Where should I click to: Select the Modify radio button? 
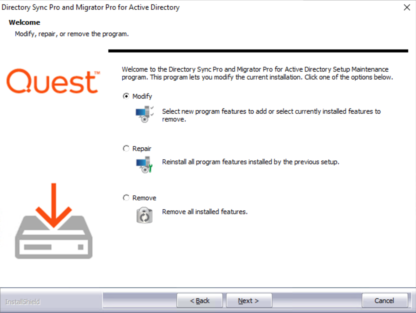126,96
